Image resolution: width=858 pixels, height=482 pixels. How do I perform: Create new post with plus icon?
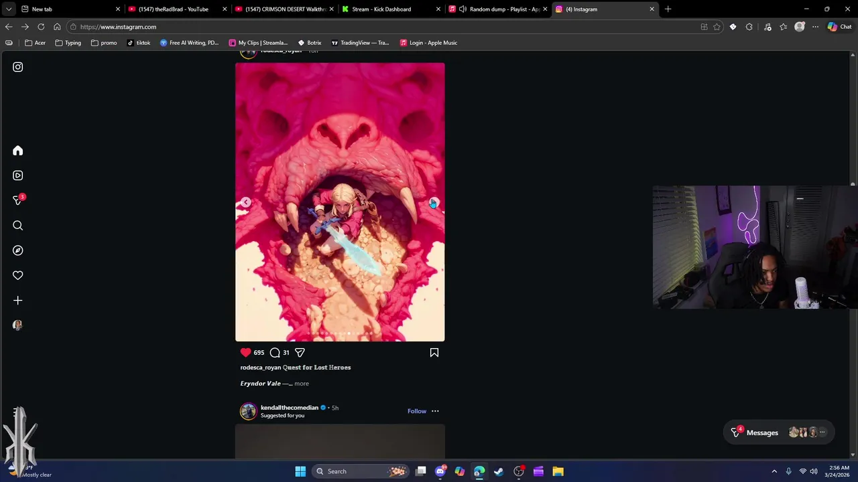point(17,301)
